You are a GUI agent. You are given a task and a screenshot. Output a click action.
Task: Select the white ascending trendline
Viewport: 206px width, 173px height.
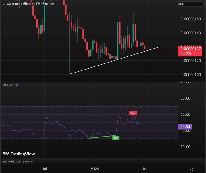[x=114, y=61]
